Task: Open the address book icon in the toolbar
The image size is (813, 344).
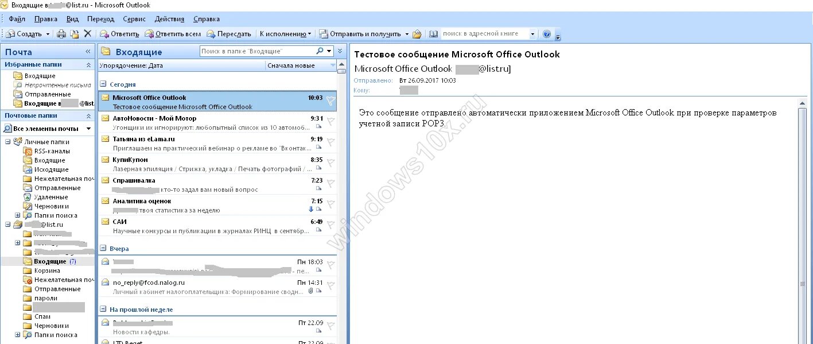Action: (434, 34)
